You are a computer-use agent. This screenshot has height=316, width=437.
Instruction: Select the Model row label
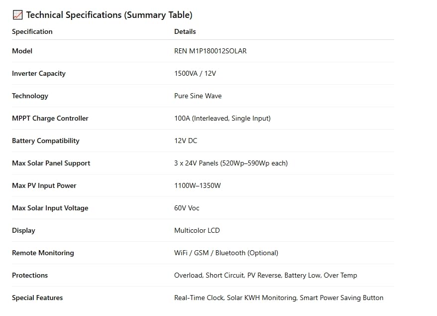pyautogui.click(x=22, y=51)
